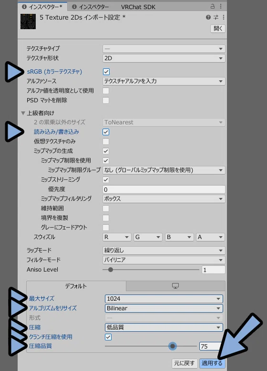
Task: Enable 仮想テクスチャのみ checkbox
Action: (x=106, y=142)
